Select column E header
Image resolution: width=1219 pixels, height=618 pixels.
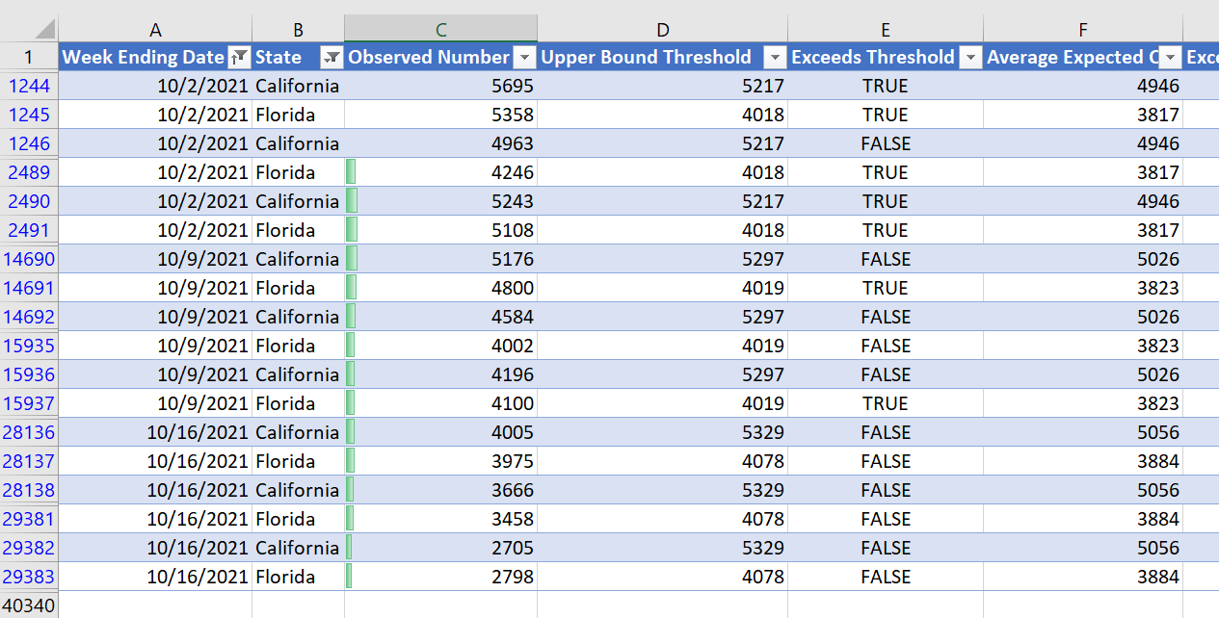pos(885,30)
